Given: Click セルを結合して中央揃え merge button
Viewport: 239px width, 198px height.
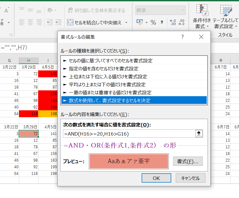Looking at the screenshot, I should [94, 23].
